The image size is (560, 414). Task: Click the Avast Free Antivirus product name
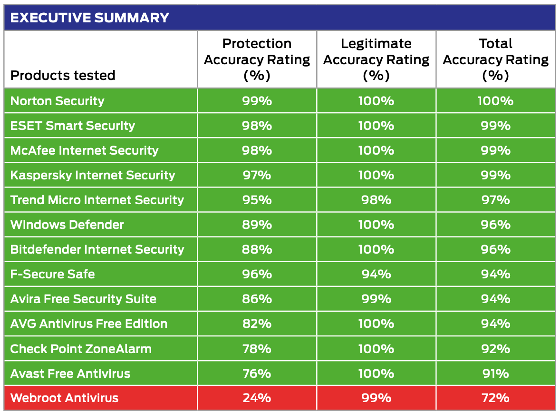tap(70, 374)
